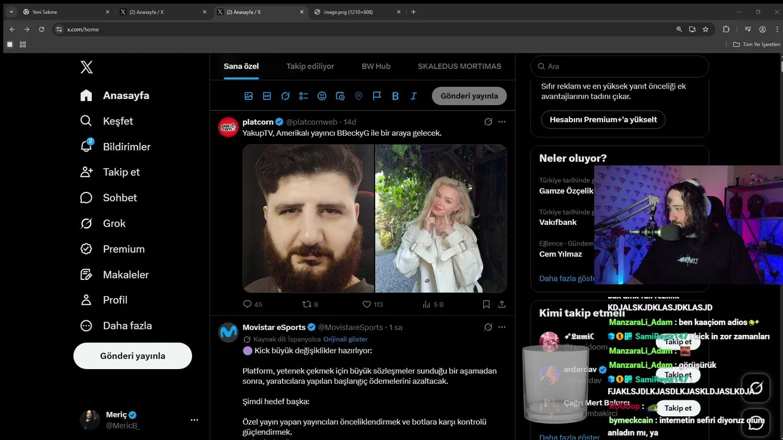The height and width of the screenshot is (440, 783).
Task: Switch to image.png browser tab
Action: coord(357,12)
